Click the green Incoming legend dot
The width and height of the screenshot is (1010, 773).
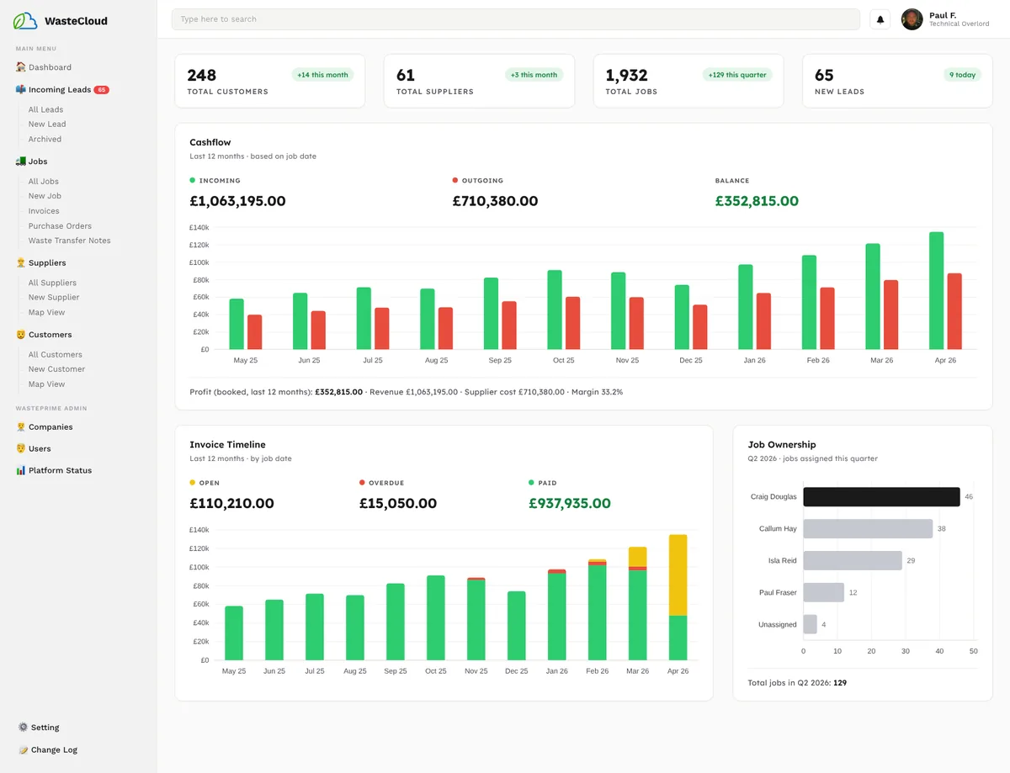pos(193,180)
